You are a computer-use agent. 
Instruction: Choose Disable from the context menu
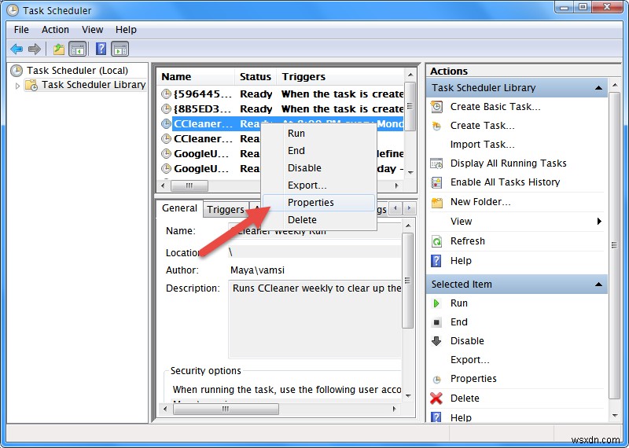tap(319, 168)
